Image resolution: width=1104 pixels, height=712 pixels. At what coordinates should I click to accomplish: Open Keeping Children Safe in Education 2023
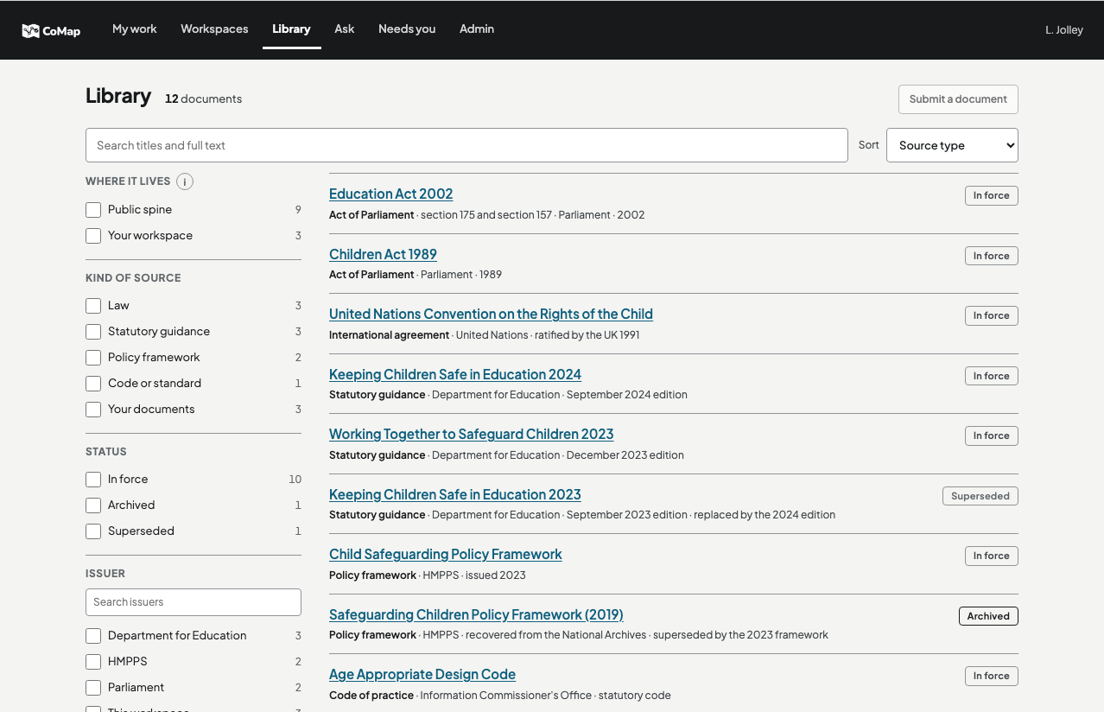(x=455, y=495)
